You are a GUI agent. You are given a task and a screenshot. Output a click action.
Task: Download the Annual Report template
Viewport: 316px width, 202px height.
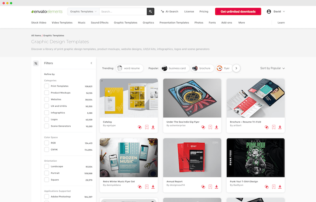pos(216,187)
